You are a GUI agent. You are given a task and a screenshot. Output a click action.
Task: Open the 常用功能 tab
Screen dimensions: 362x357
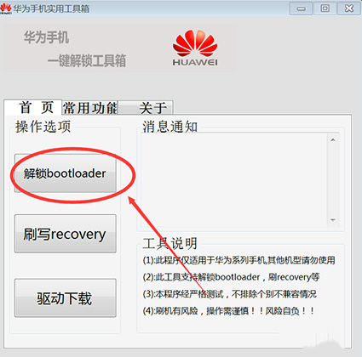tap(89, 108)
